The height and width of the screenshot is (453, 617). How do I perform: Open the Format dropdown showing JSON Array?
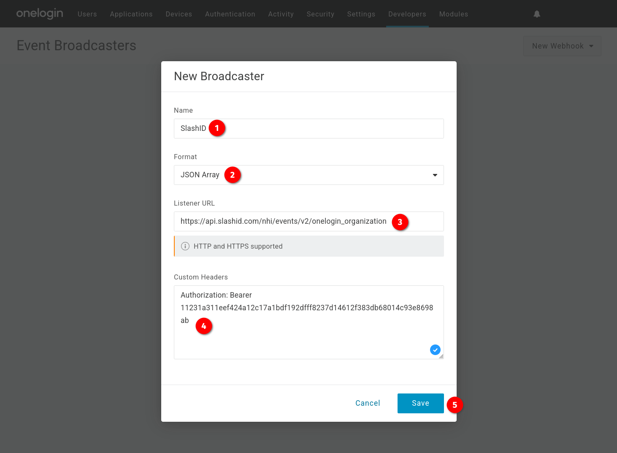pos(308,175)
